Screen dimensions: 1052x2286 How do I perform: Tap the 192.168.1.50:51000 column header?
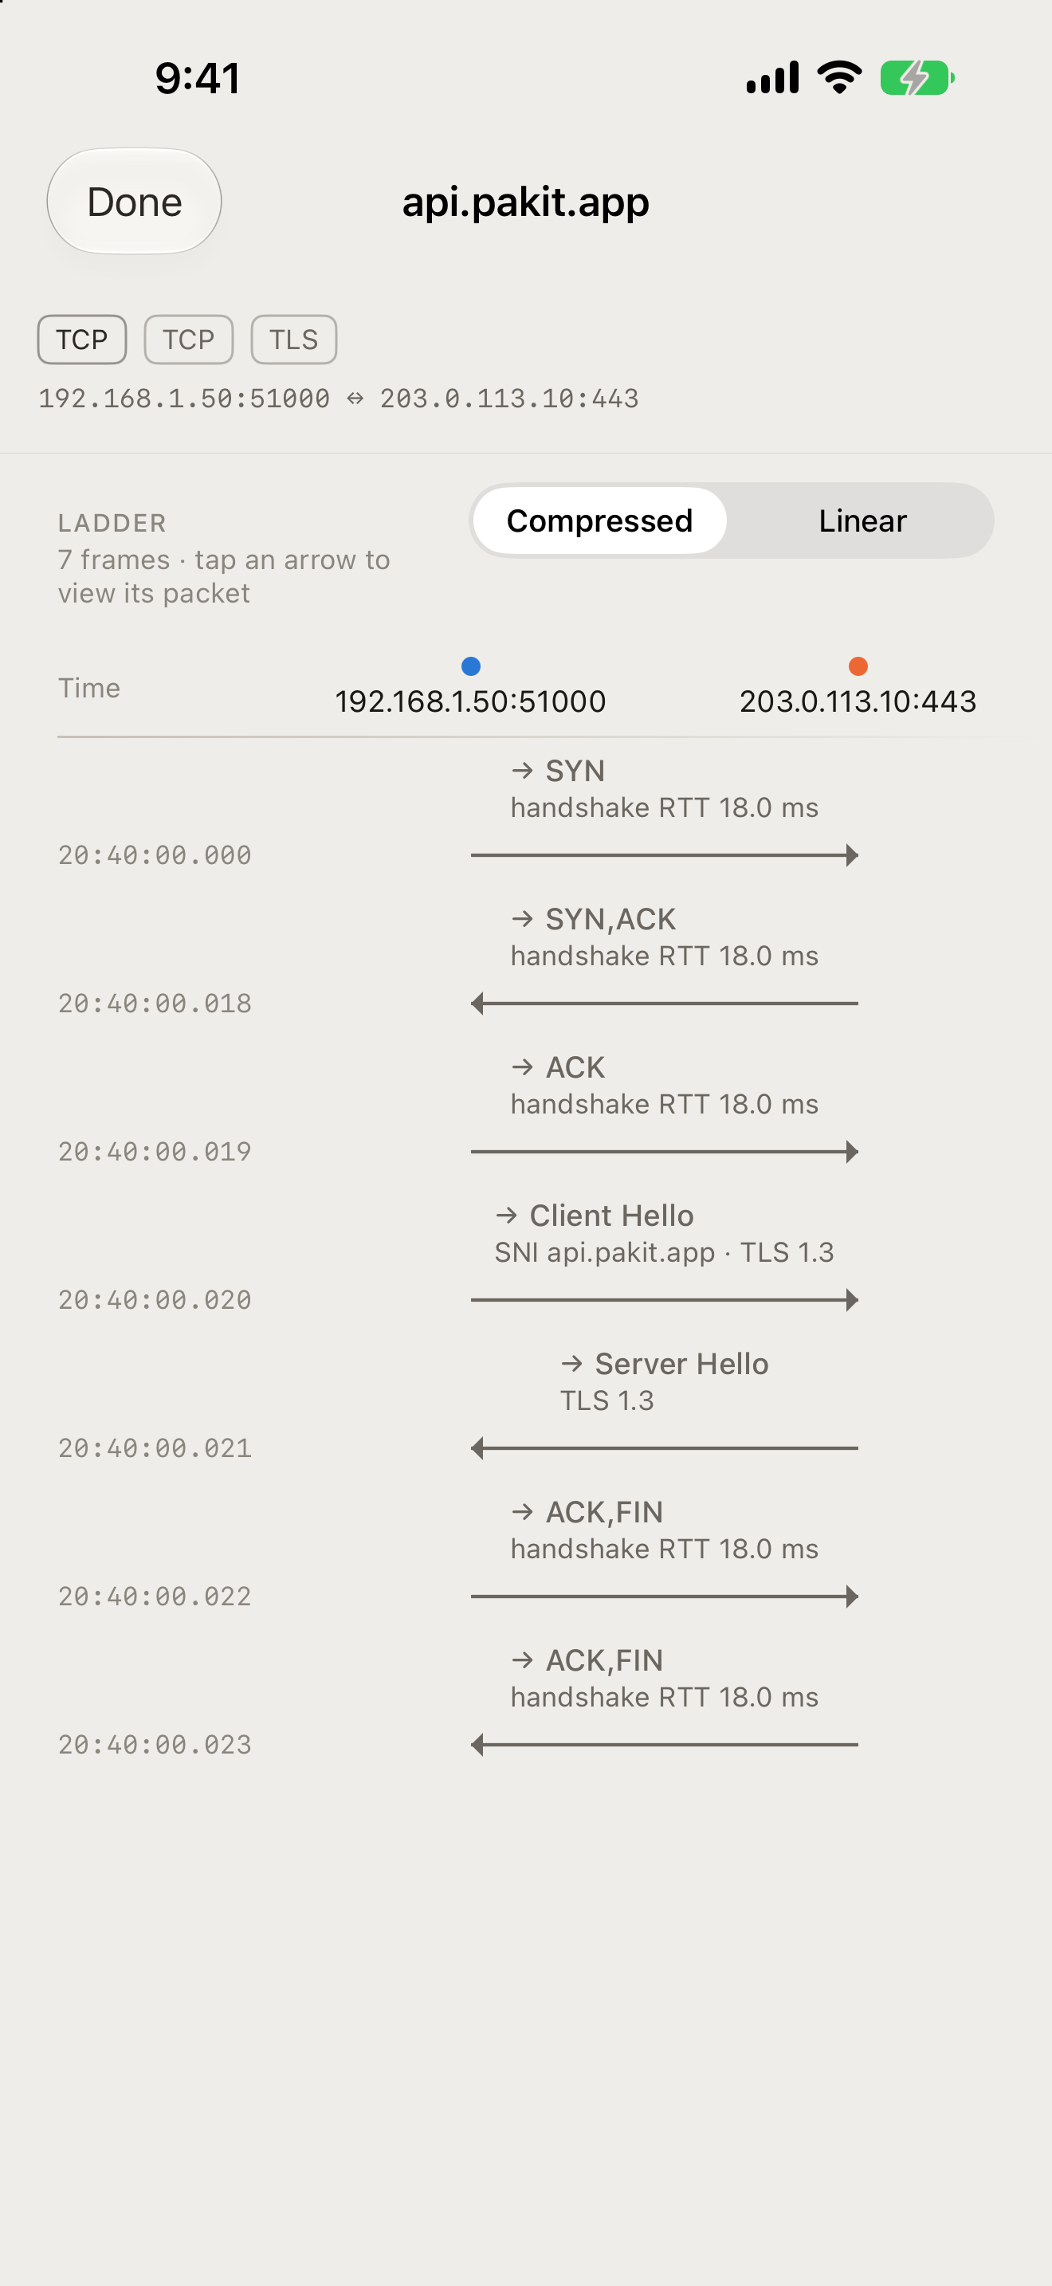470,701
